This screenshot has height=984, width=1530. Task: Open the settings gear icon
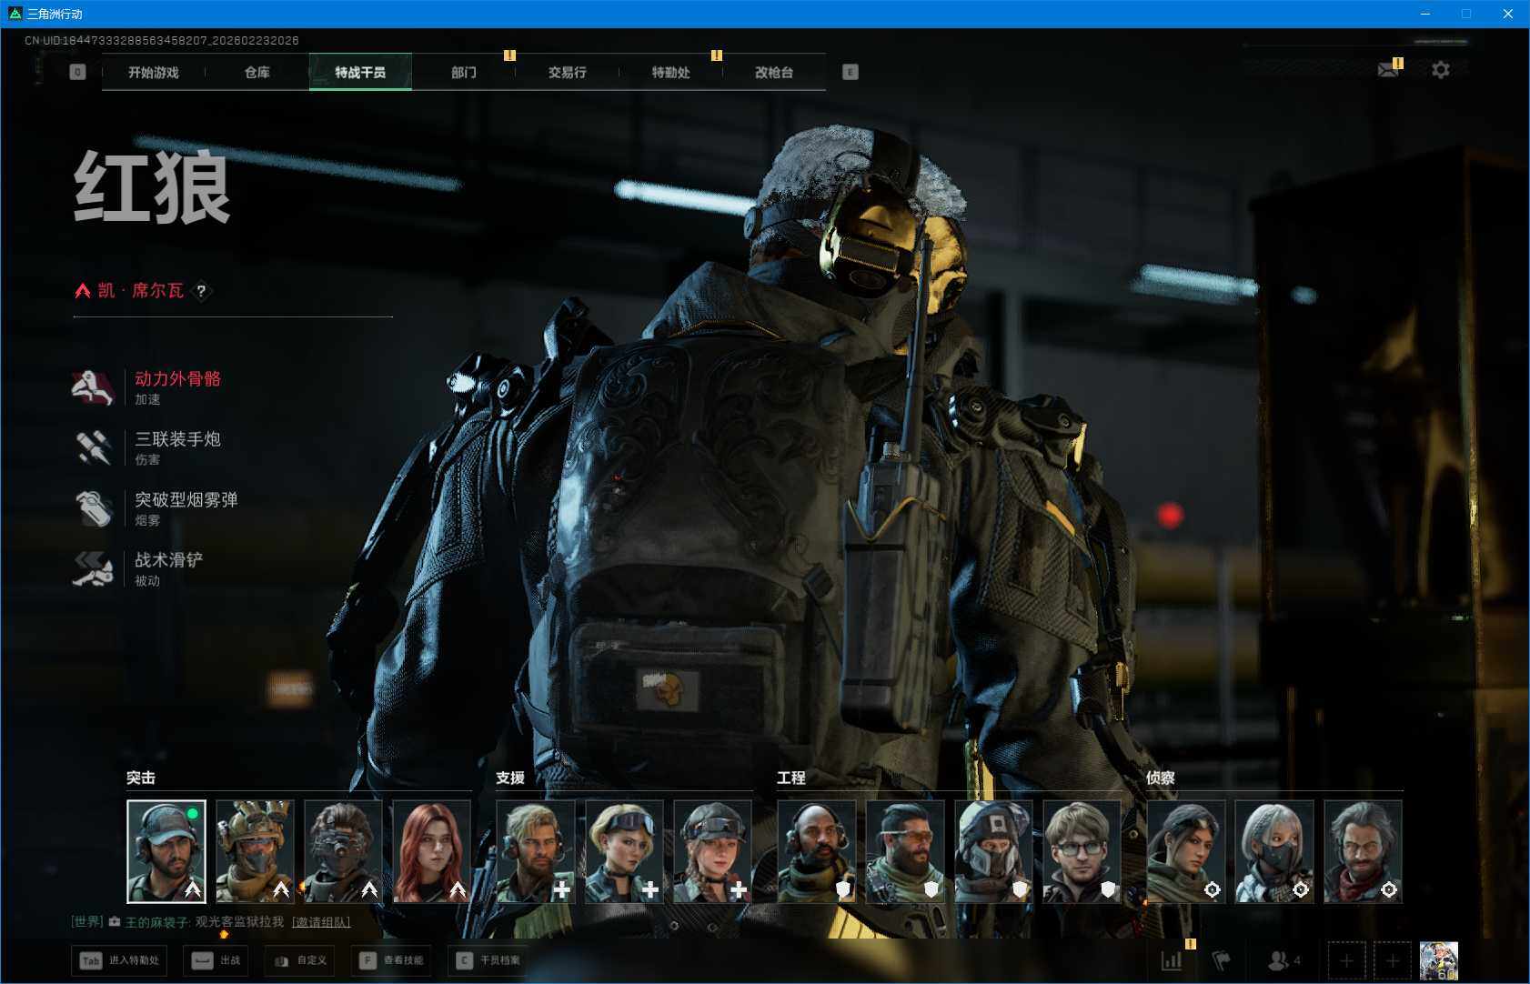point(1441,70)
